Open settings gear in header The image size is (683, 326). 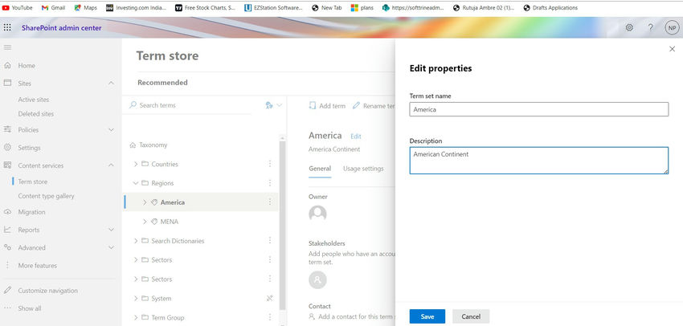point(629,27)
